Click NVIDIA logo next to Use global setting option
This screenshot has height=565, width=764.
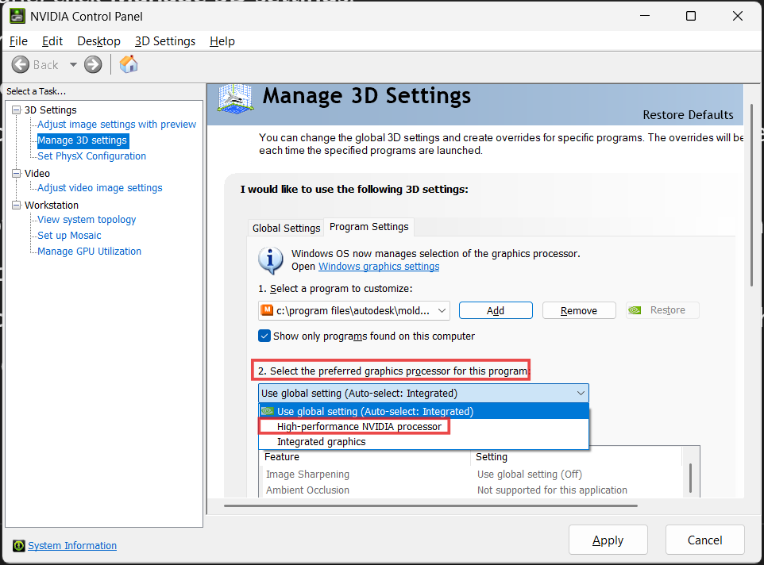coord(268,411)
